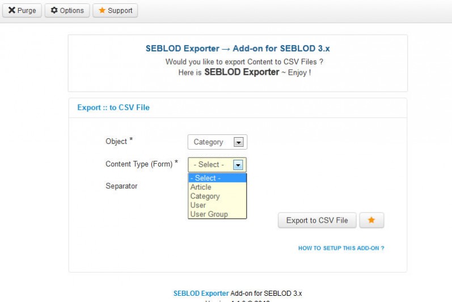
Task: Click the X icon on Purge
Action: pos(12,10)
